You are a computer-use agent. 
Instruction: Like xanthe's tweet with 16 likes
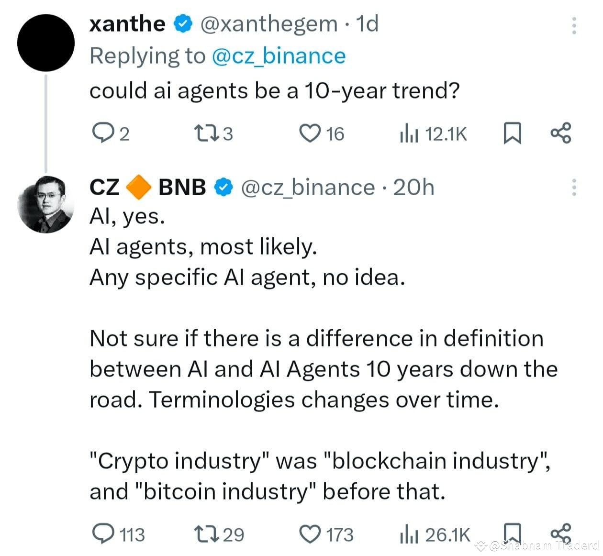310,133
